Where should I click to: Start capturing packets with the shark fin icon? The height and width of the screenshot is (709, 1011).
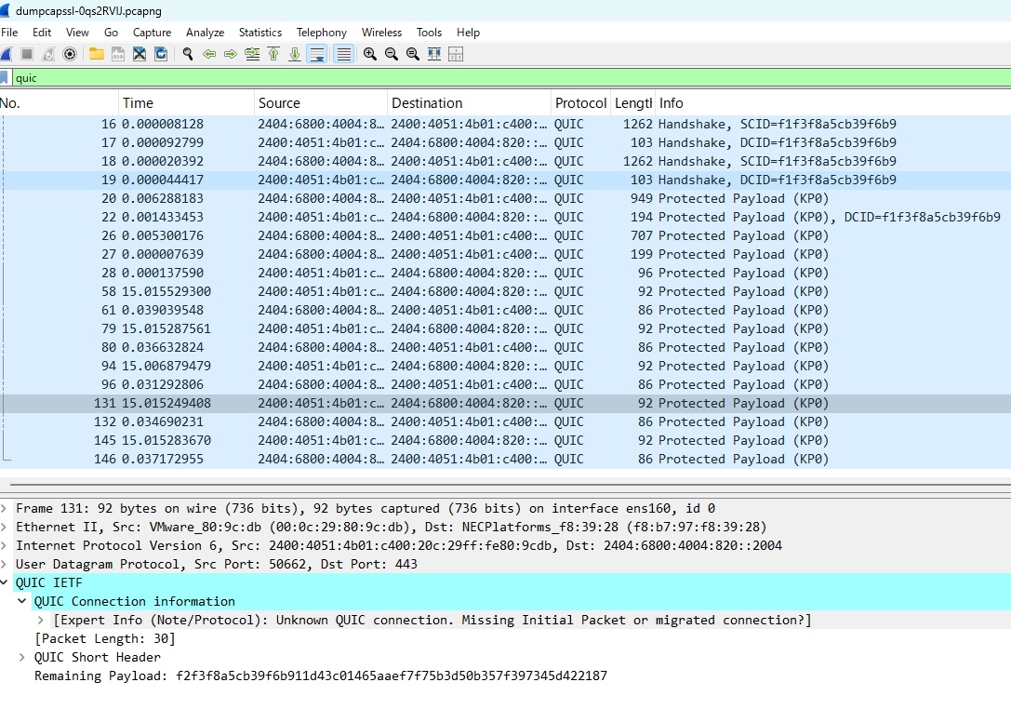[x=6, y=54]
